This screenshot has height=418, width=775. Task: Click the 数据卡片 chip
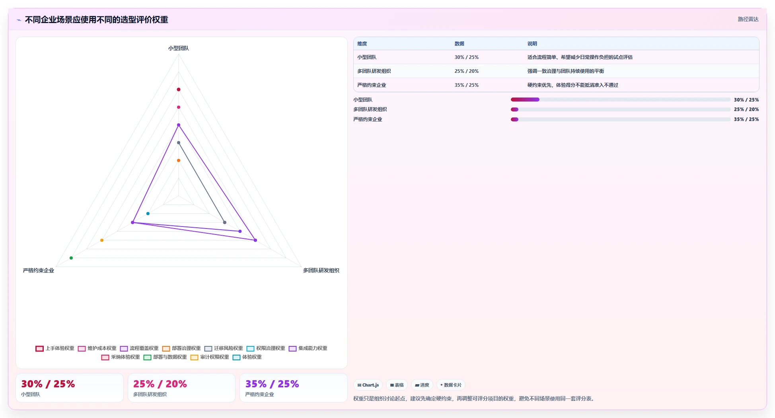point(451,385)
